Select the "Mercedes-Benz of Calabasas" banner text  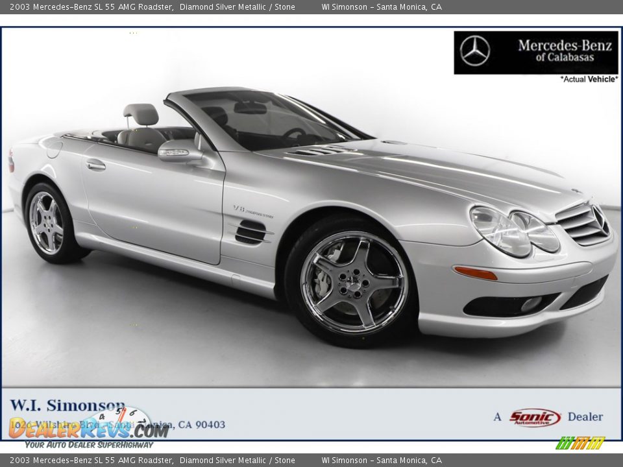(565, 51)
